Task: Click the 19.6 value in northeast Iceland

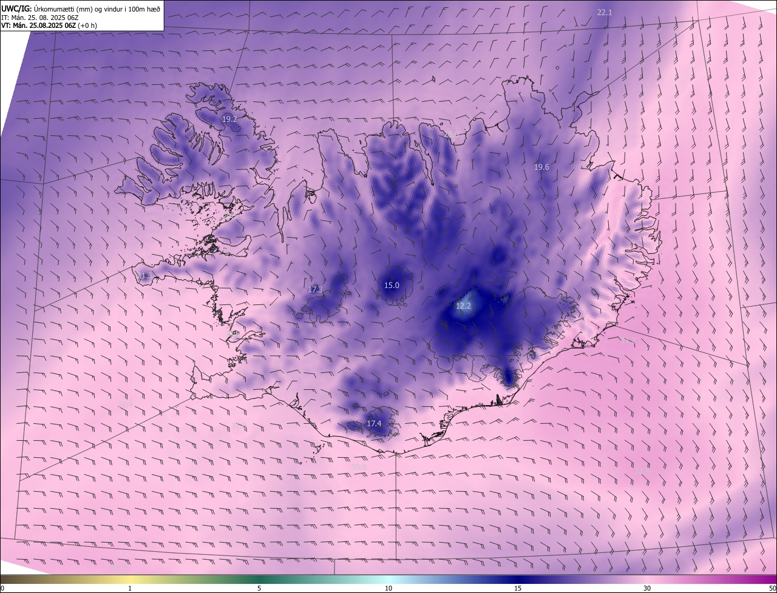Action: (541, 167)
